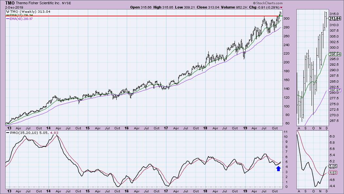Screen dimensions: 344x194
Task: Click the boxed 5.05 PMO value tag
Action: [333, 166]
